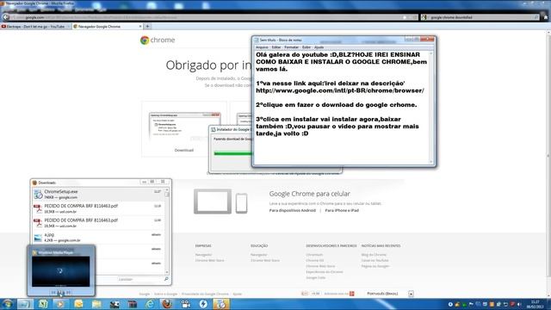Click the A.jpg image file icon
551x310 pixels.
click(38, 238)
